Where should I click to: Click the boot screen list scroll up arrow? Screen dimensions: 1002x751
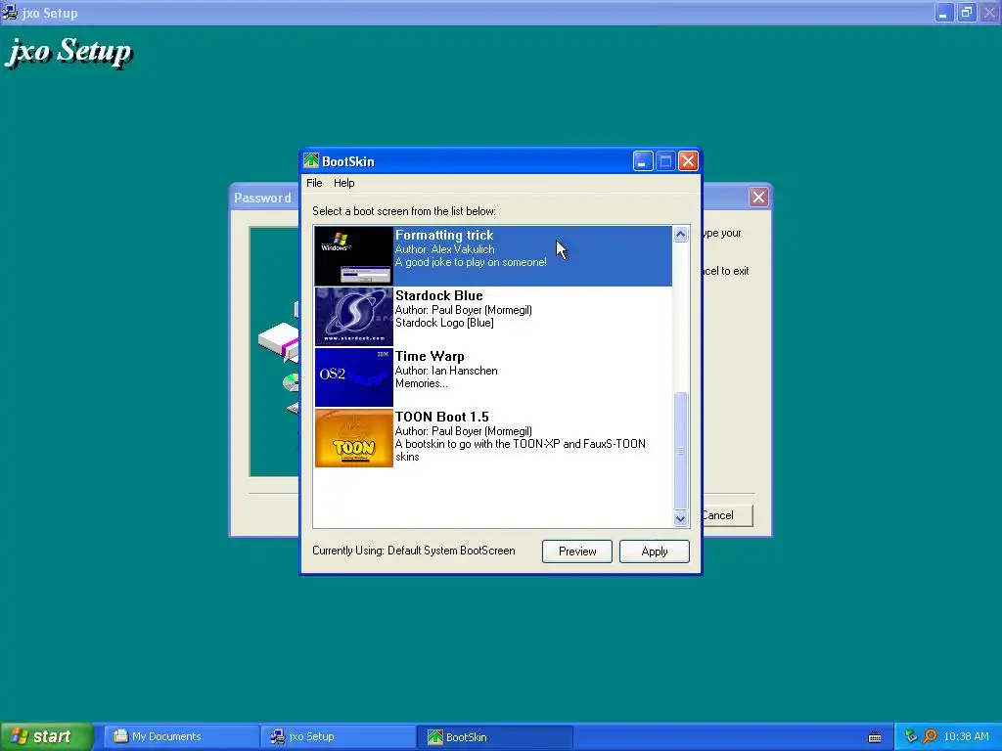click(681, 235)
